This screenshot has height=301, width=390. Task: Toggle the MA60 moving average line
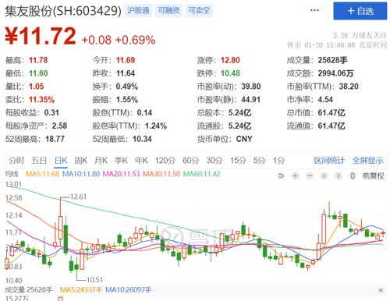[202, 174]
